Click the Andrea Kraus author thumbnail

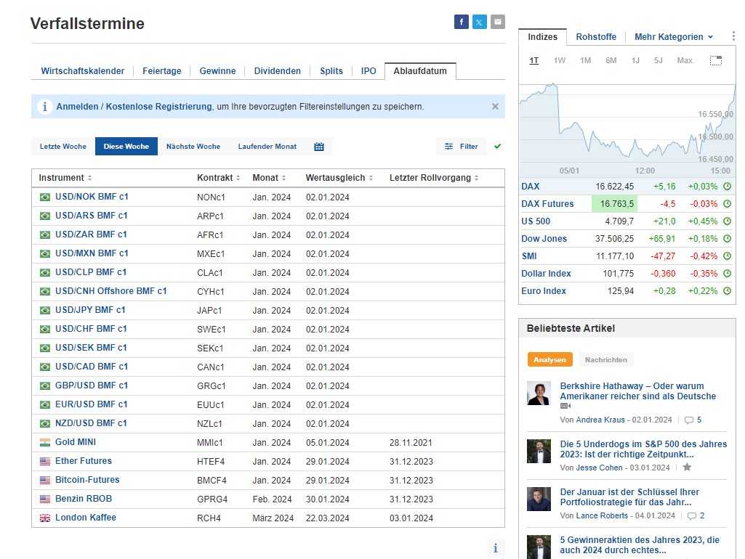click(x=539, y=393)
